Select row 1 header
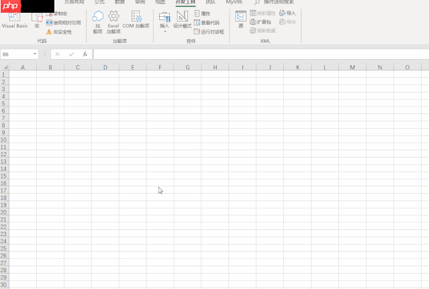The width and height of the screenshot is (429, 289). 4,74
